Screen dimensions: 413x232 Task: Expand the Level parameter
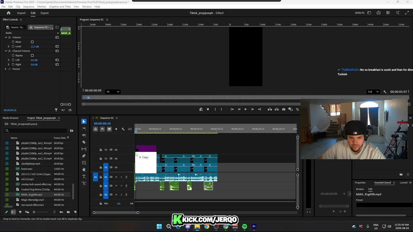tap(9, 46)
